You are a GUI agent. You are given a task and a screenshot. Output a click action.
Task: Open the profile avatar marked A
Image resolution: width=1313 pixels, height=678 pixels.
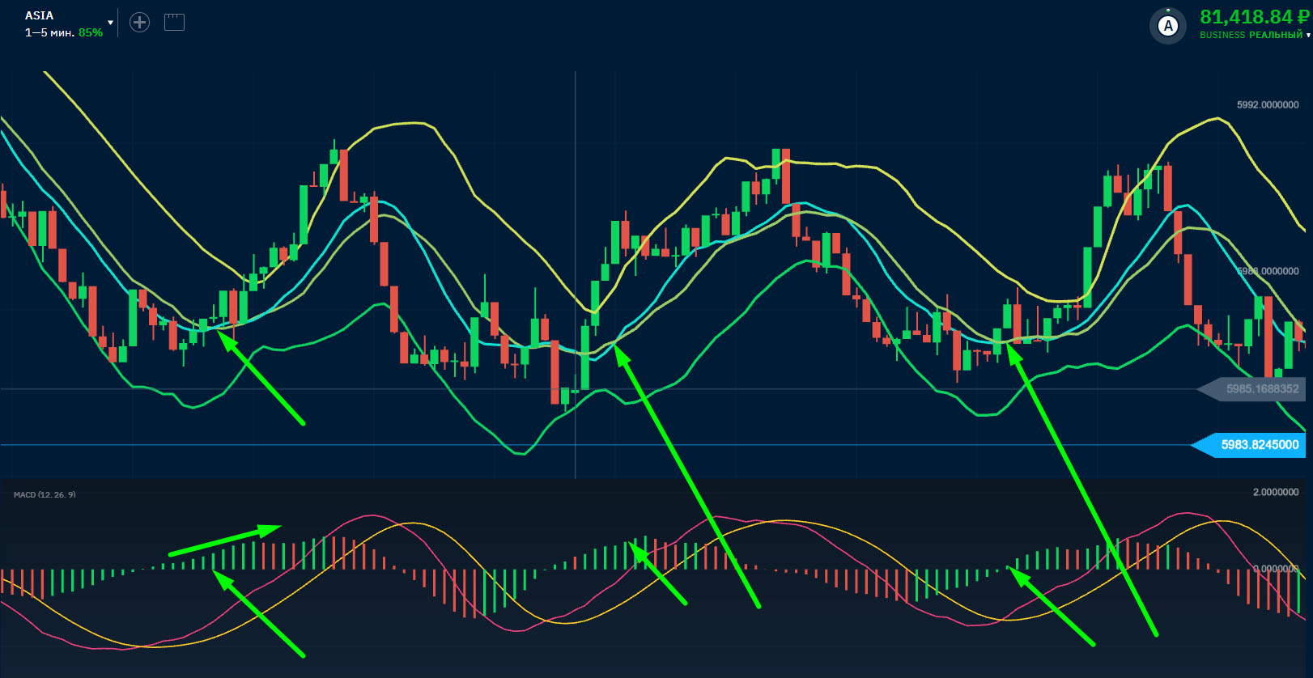coord(1168,26)
